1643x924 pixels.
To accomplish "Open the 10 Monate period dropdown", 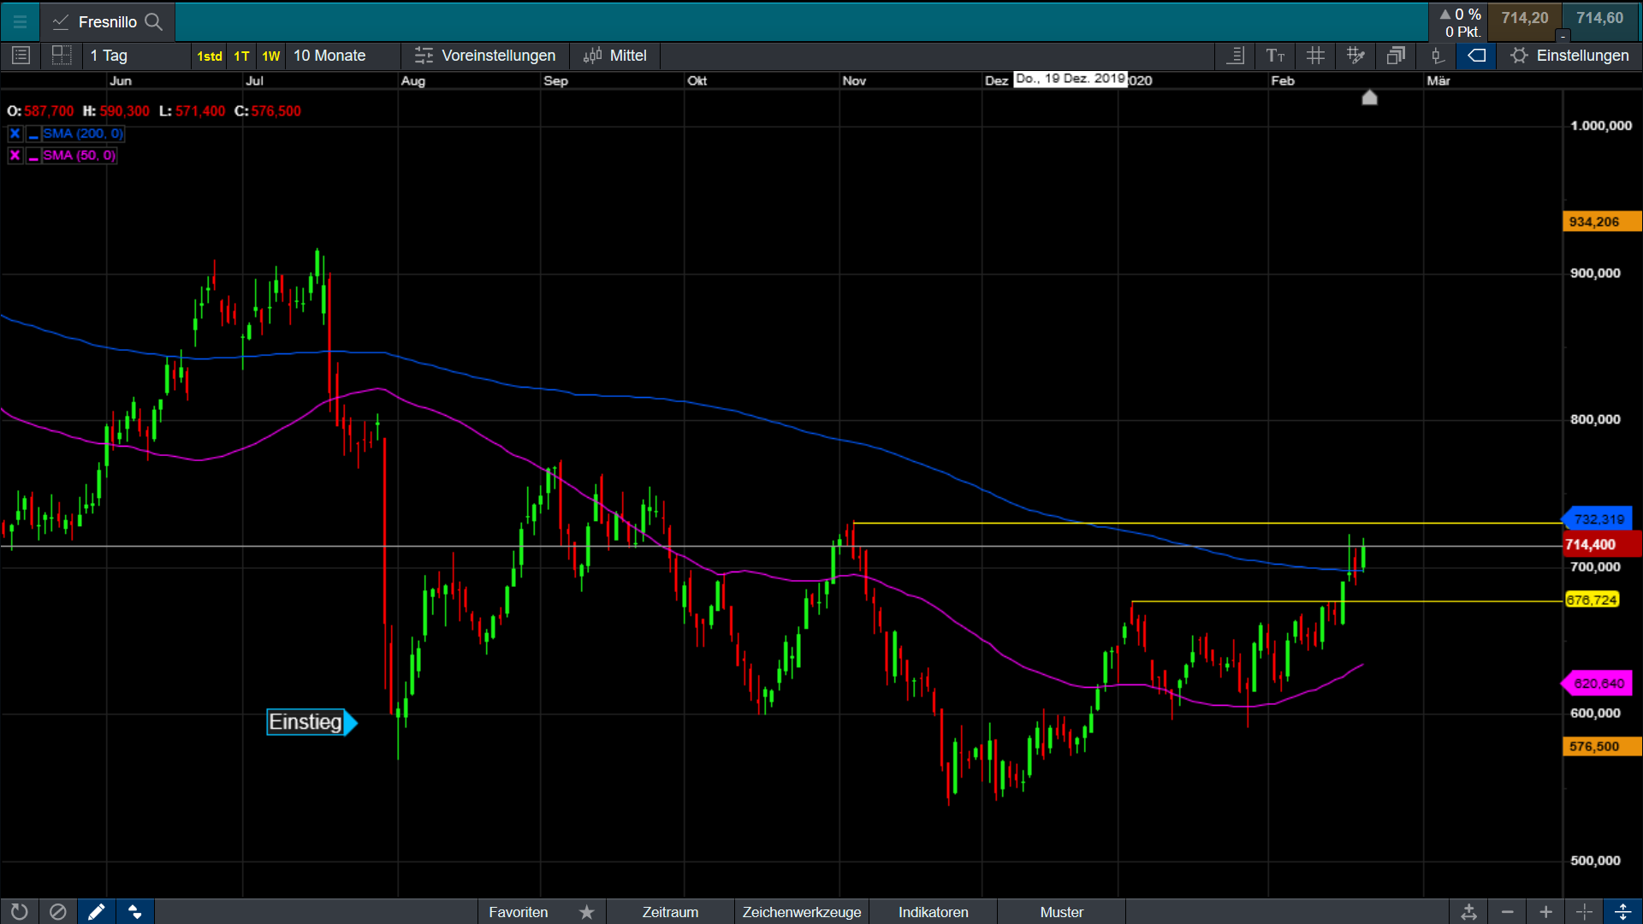I will click(329, 56).
